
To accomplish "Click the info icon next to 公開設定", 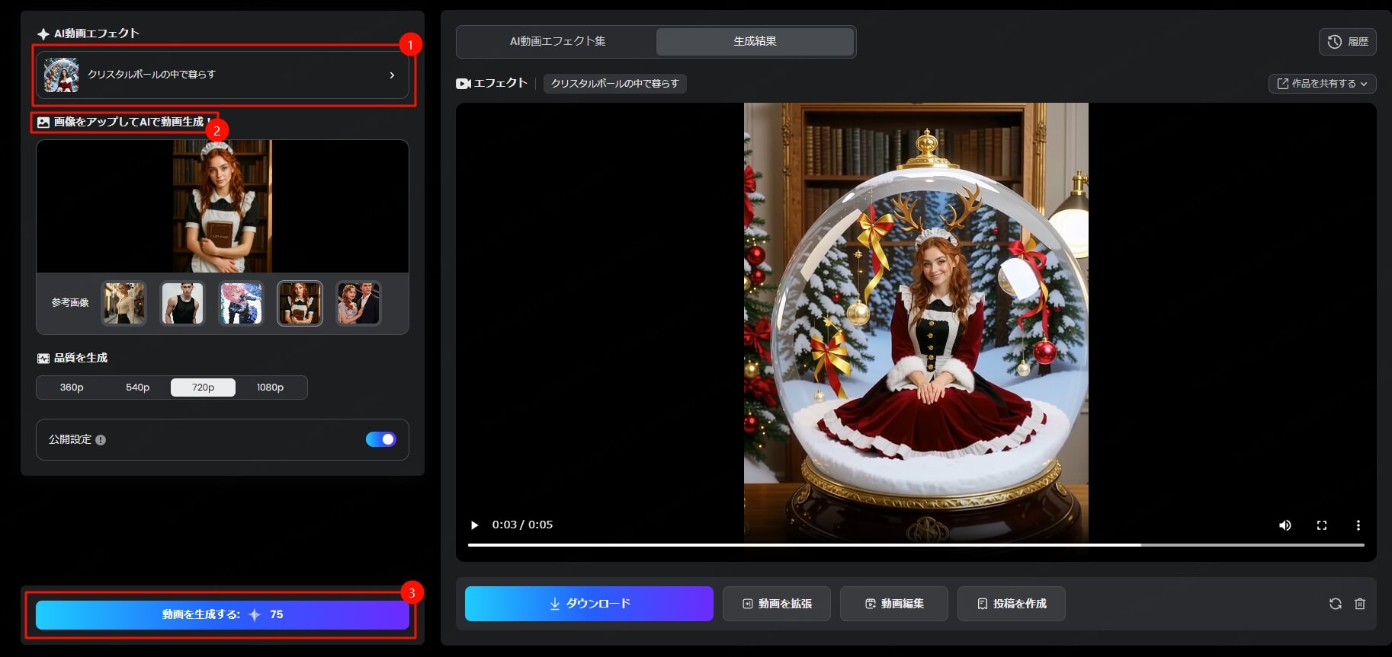I will (101, 440).
